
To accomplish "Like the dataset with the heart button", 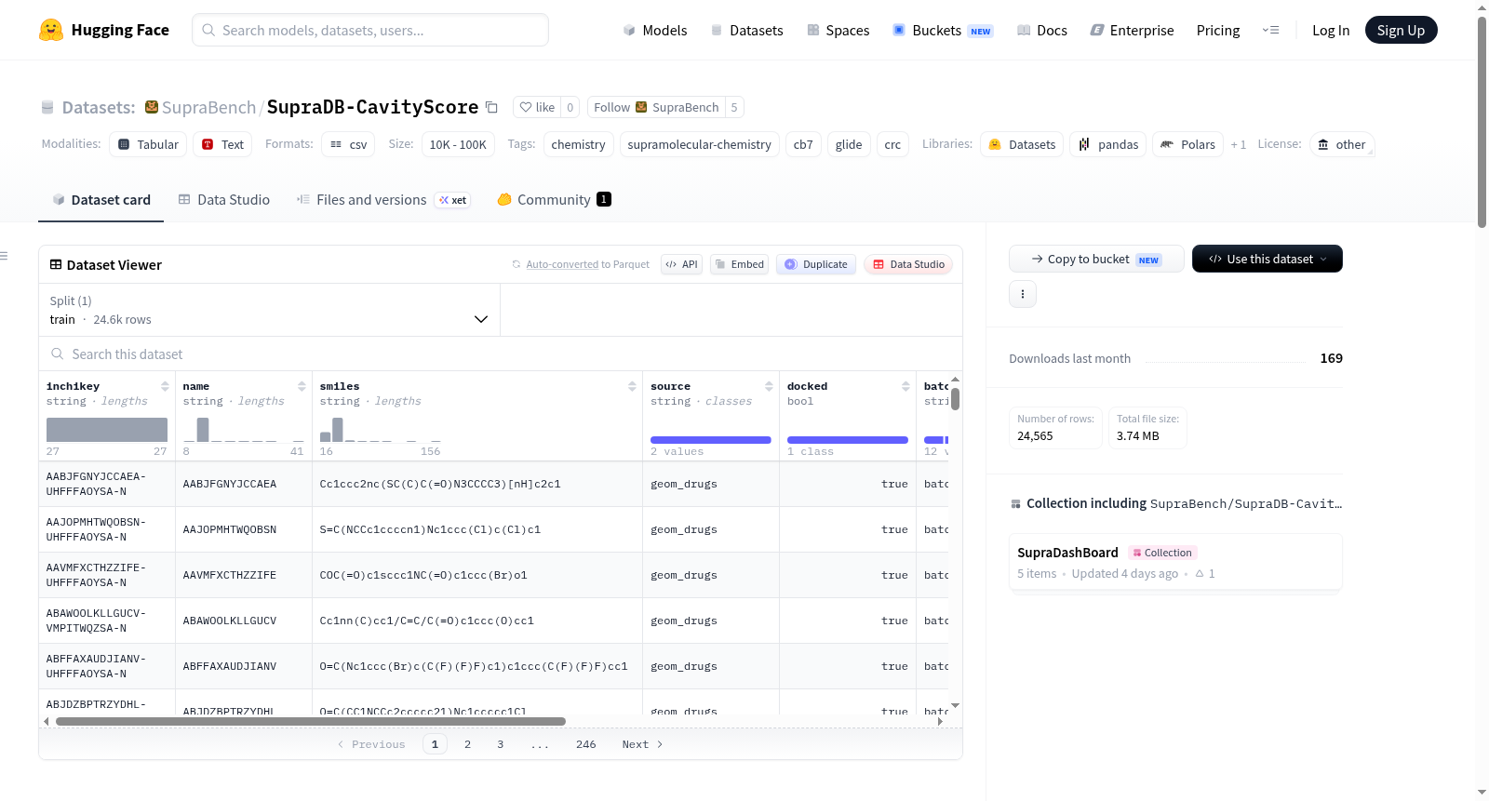I will [537, 107].
